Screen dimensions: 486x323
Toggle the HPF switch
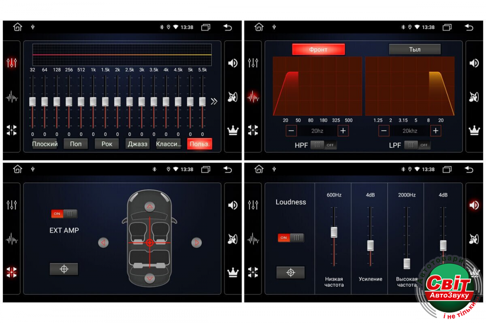tap(323, 145)
